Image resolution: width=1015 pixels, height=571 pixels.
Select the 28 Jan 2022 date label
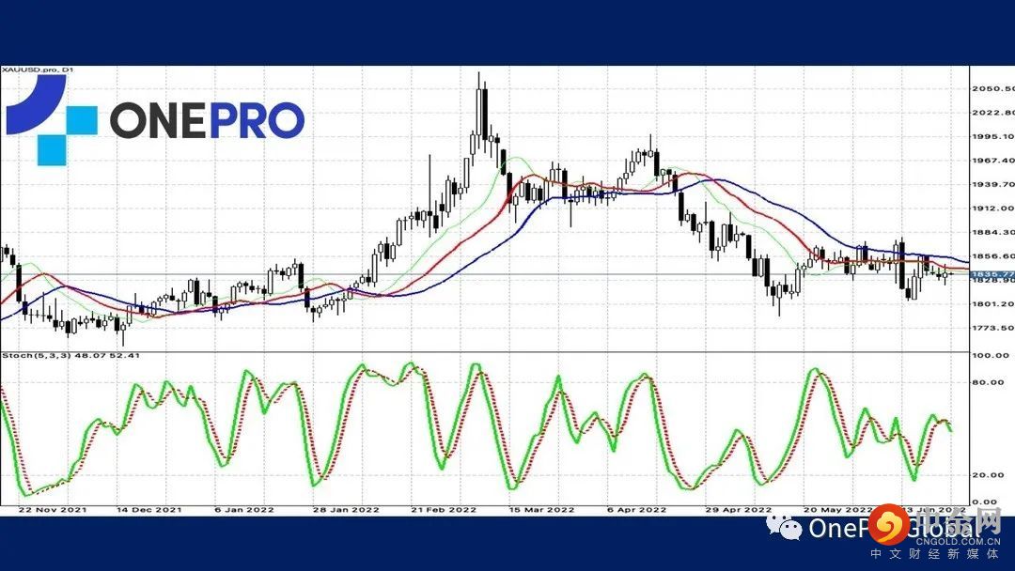(346, 510)
